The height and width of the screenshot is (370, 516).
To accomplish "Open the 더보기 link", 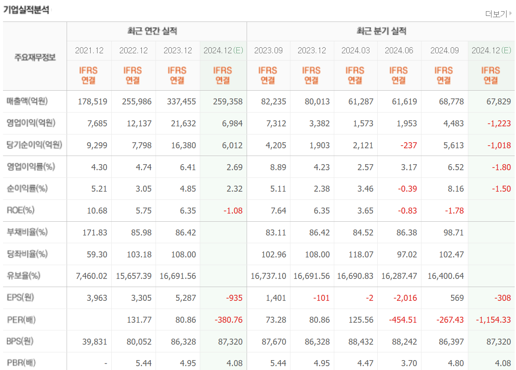I will click(x=496, y=14).
